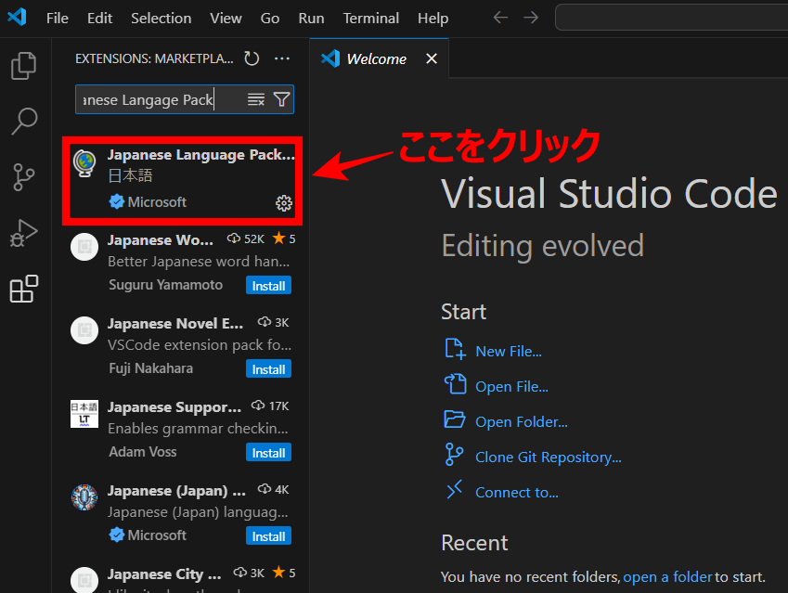
Task: Install Japanese Word Handler extension
Action: pos(268,286)
